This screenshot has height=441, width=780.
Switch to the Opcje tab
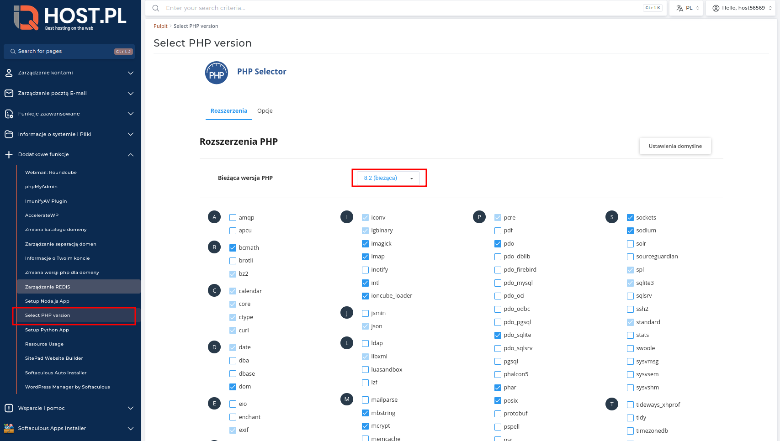tap(265, 110)
